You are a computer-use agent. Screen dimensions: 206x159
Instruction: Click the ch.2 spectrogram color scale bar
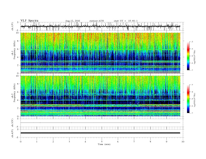(188, 99)
